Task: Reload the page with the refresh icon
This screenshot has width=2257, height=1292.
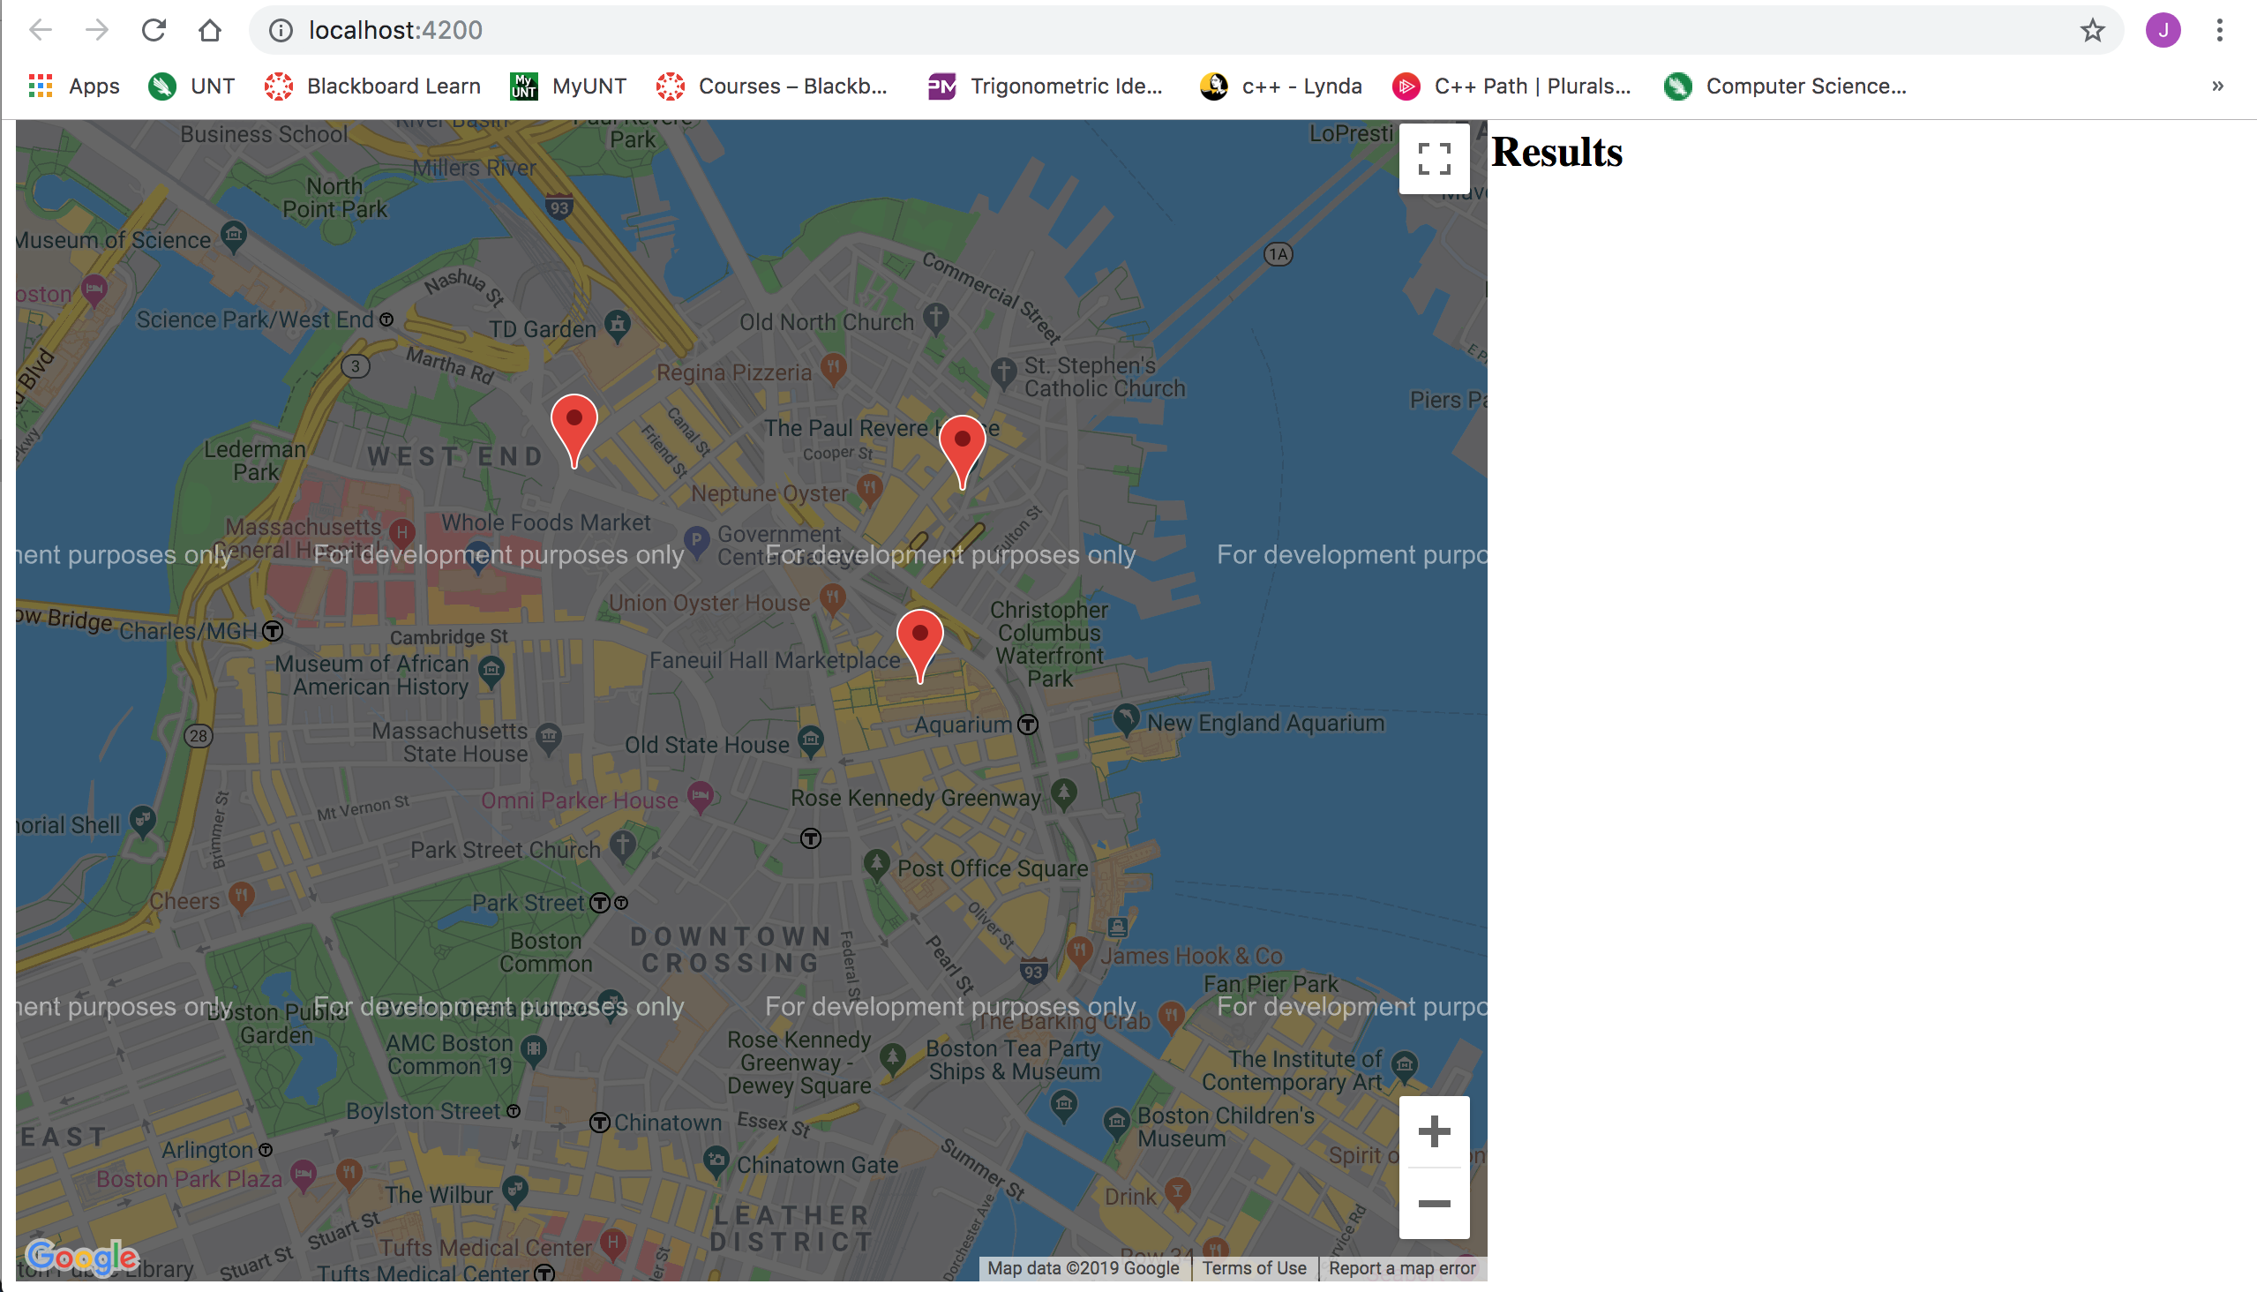Action: pyautogui.click(x=154, y=30)
